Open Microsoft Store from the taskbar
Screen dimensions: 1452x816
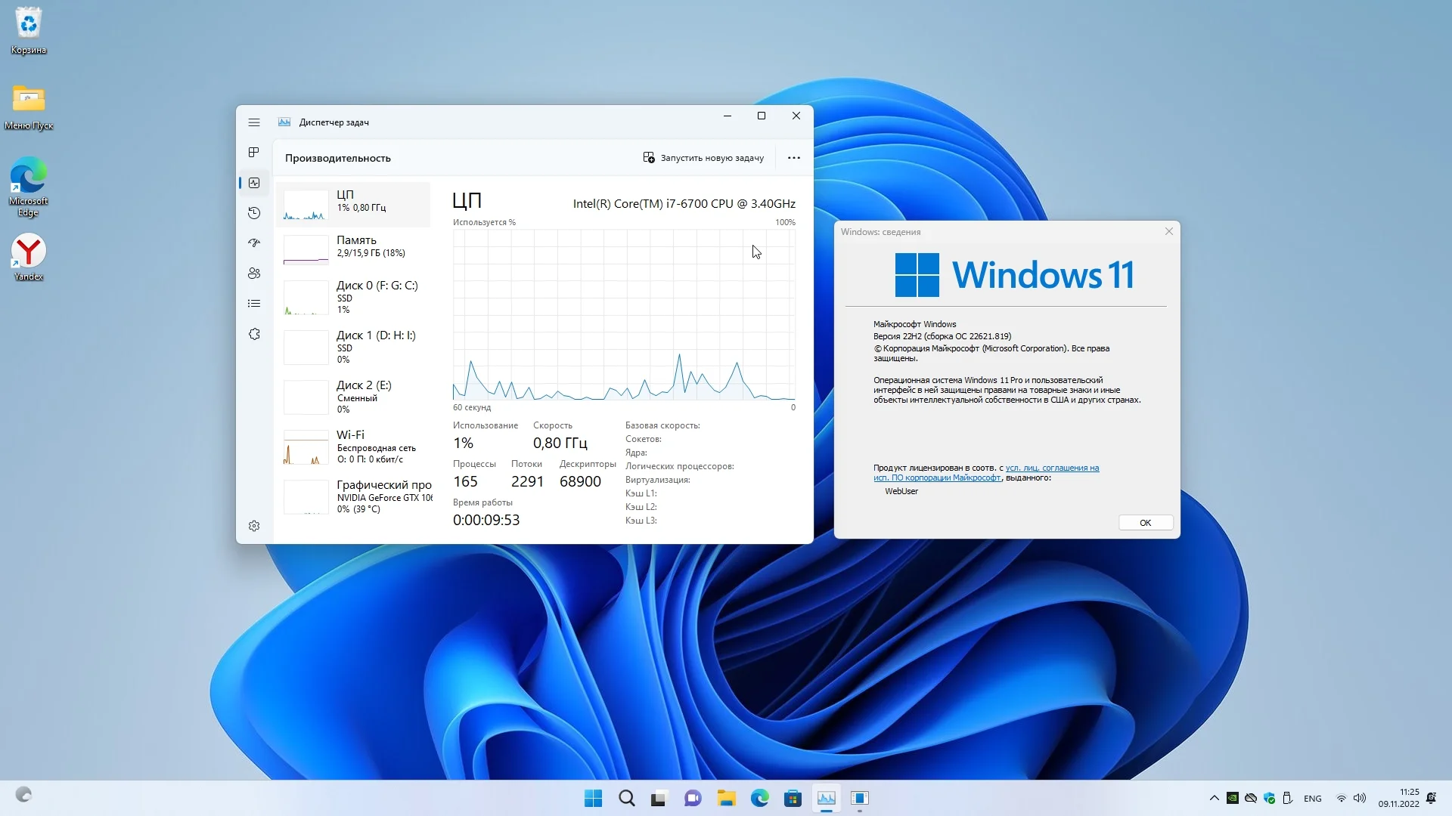pos(793,799)
